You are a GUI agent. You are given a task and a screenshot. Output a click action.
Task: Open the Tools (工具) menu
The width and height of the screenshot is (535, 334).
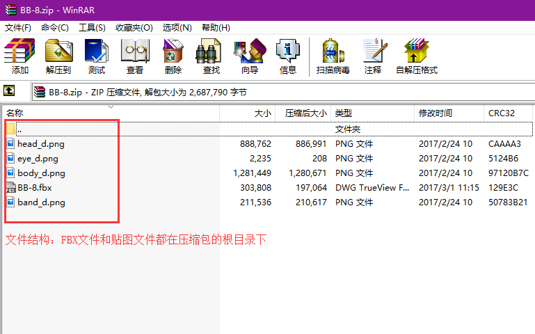pos(92,27)
